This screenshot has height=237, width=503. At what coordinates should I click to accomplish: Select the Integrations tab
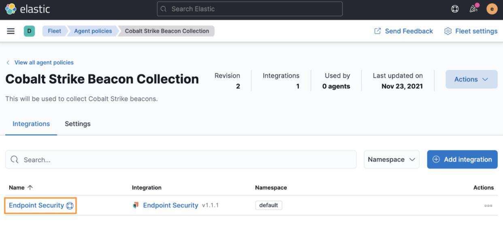point(31,124)
